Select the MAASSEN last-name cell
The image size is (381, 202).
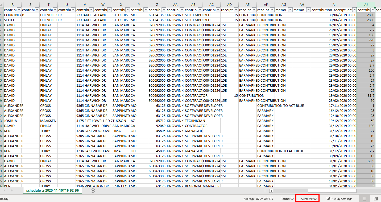pos(48,121)
